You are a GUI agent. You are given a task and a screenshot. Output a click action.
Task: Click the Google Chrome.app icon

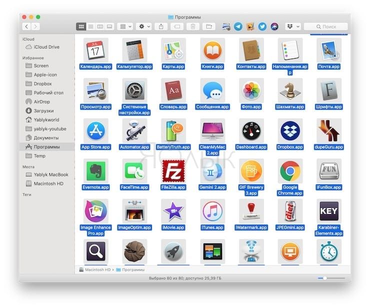(x=290, y=171)
